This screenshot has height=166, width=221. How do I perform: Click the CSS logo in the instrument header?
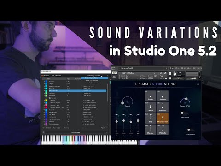point(115,77)
